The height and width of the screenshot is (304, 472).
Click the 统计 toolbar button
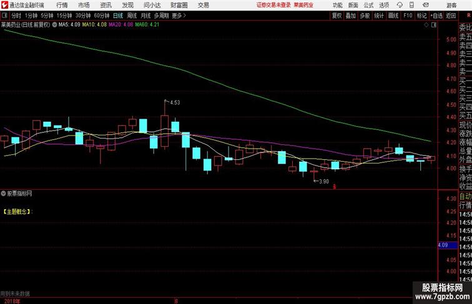[x=379, y=16]
